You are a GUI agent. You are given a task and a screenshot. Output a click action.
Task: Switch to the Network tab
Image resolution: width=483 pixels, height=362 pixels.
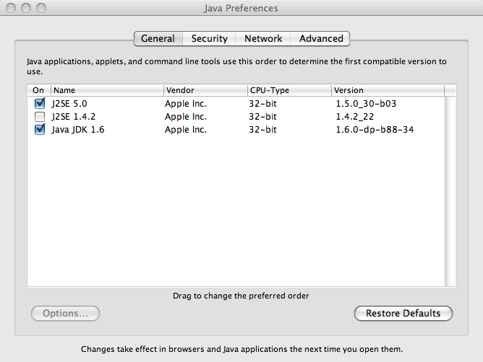click(x=263, y=38)
